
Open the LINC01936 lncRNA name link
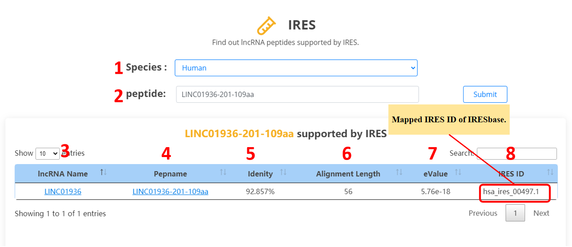pos(63,191)
